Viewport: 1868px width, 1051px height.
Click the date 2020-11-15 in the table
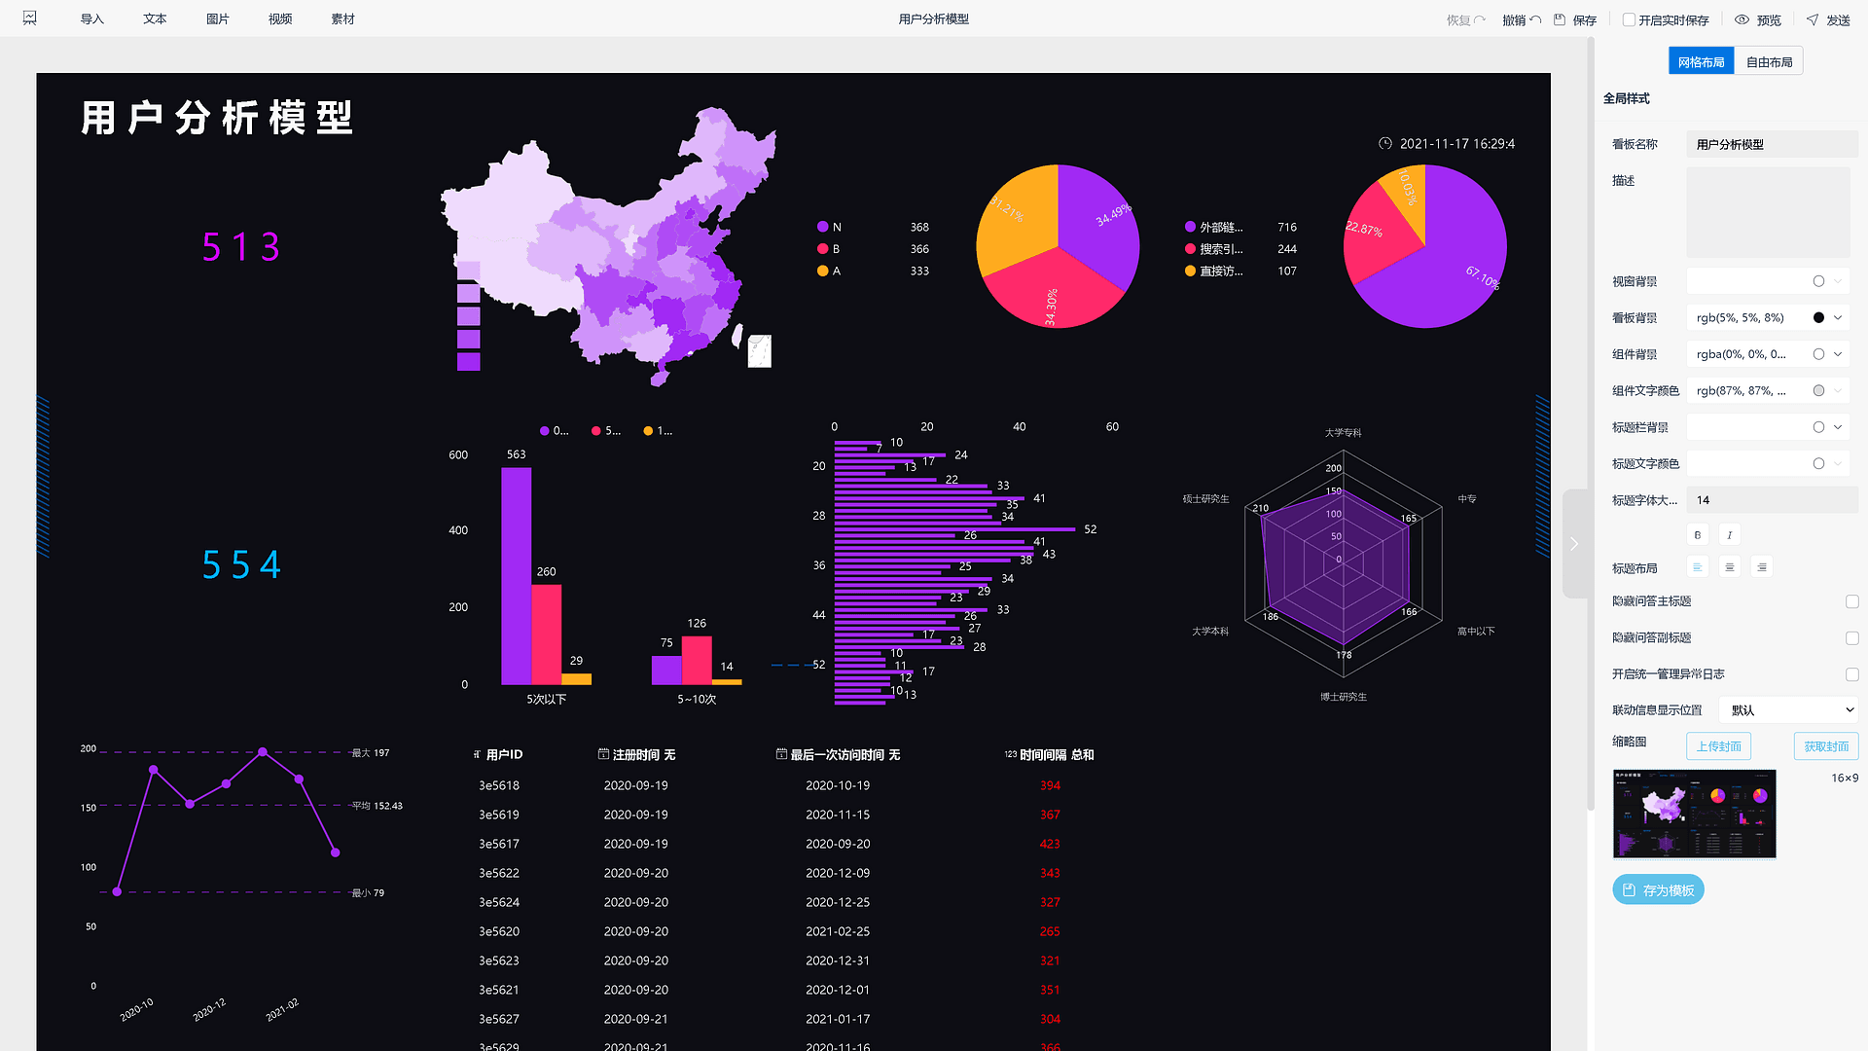coord(838,815)
